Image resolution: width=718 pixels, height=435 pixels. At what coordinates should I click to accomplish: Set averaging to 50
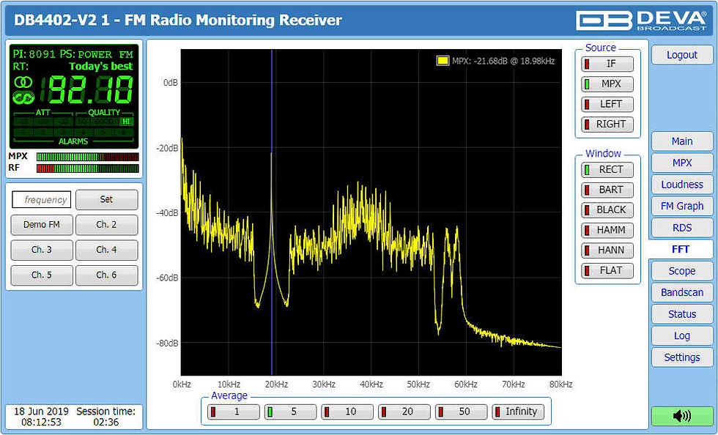pos(461,412)
